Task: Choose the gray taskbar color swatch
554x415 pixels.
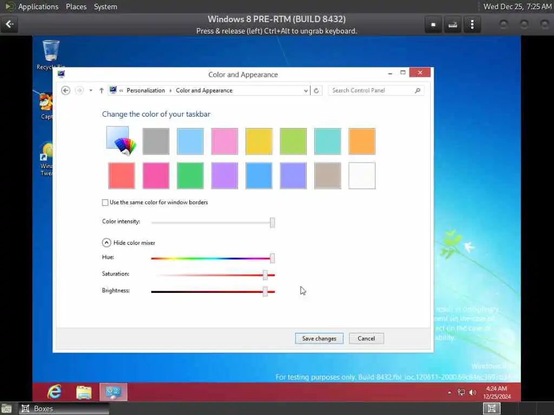Action: (156, 141)
